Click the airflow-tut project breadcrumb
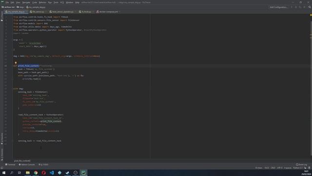312x176 pixels. [8, 7]
